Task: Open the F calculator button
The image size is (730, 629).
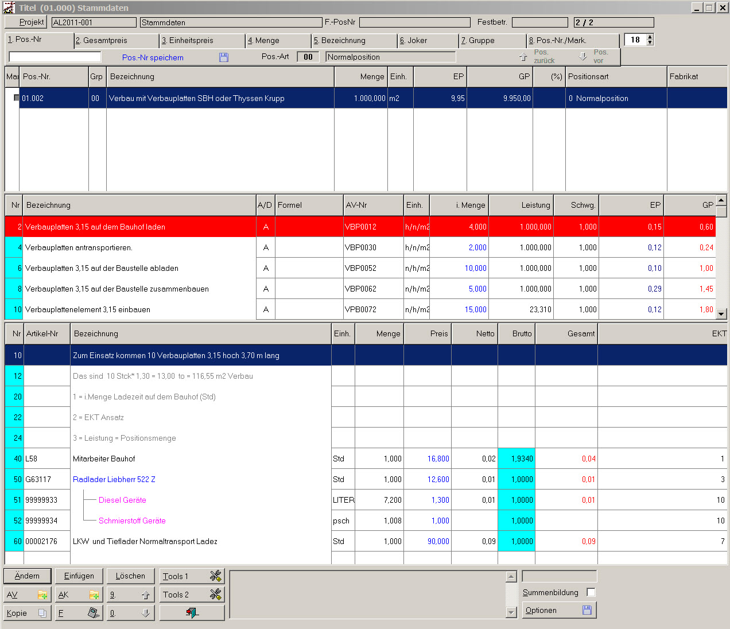Action: tap(79, 613)
